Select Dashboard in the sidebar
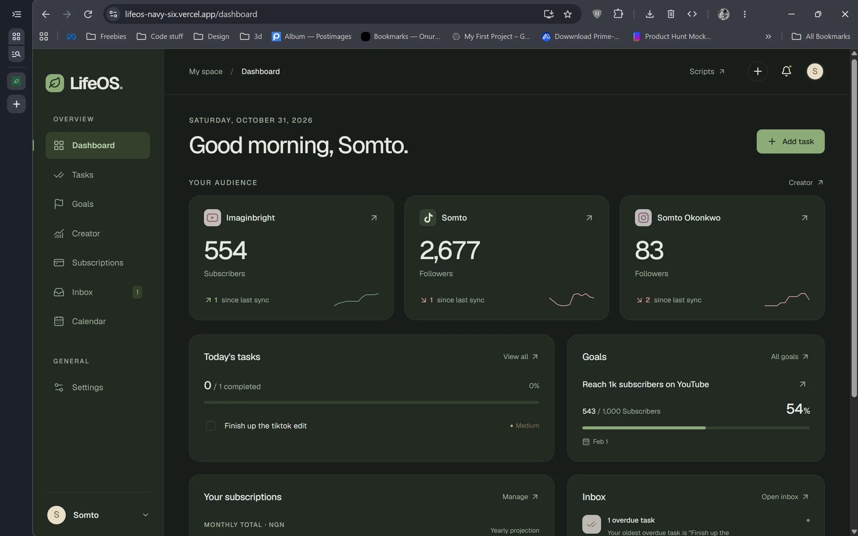The width and height of the screenshot is (858, 536). [98, 145]
